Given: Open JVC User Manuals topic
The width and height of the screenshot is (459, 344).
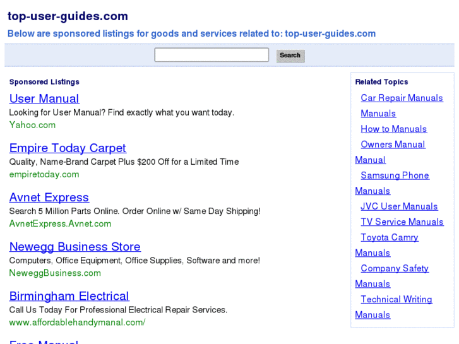Looking at the screenshot, I should point(399,206).
